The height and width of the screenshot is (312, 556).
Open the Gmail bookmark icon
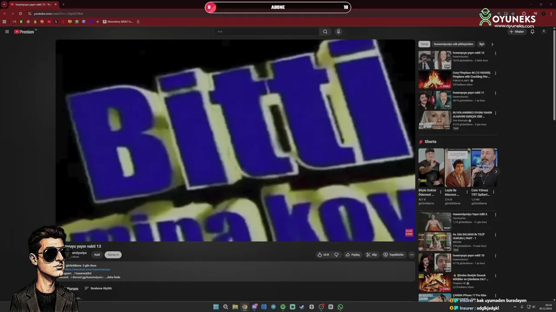[x=14, y=22]
